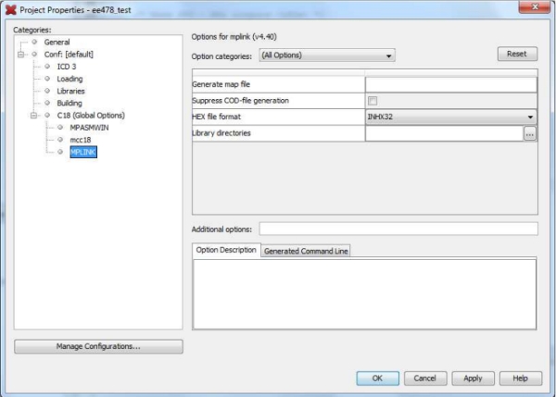556x397 pixels.
Task: Switch to the Generated Command Line tab
Action: [306, 251]
